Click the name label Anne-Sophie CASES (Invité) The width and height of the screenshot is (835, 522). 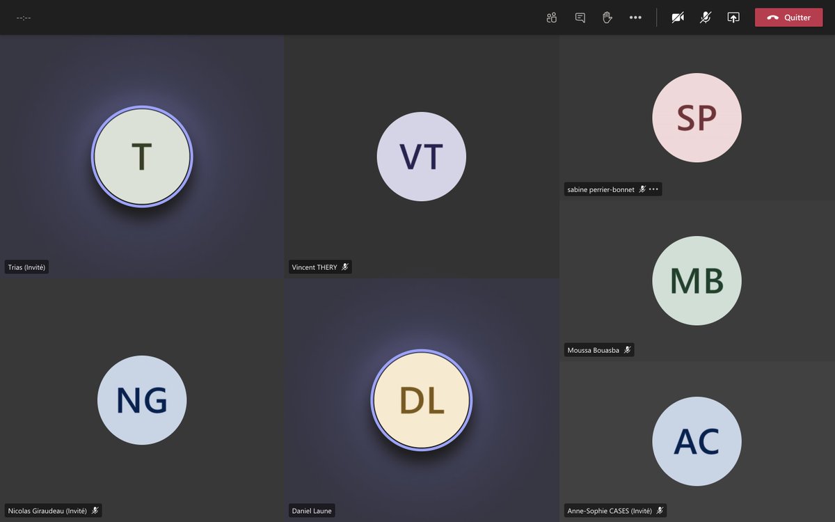click(610, 511)
